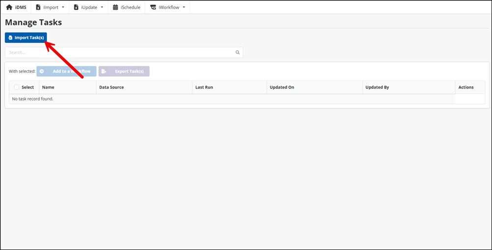Sort by the Updated On column header
The image size is (492, 250).
coord(282,87)
